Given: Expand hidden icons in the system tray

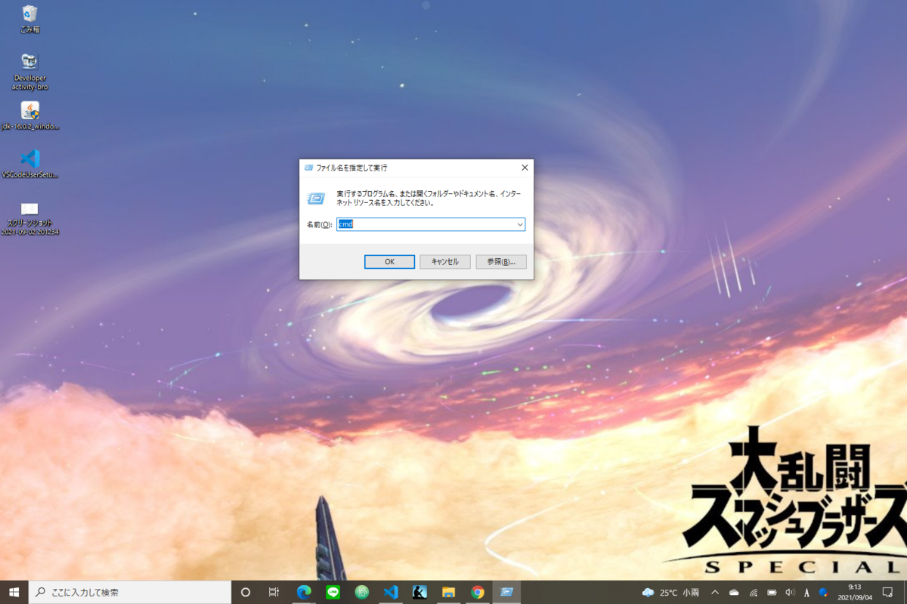Looking at the screenshot, I should coord(714,593).
